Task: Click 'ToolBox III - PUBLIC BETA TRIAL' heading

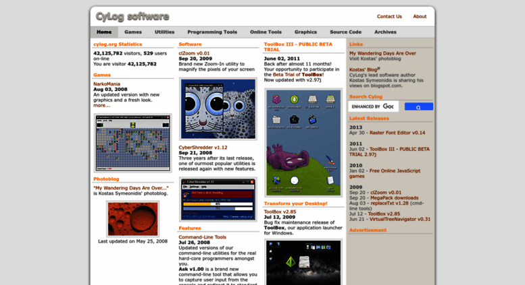Action: 298,47
